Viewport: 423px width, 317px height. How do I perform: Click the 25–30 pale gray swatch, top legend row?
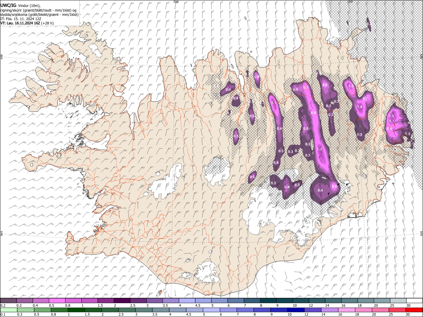(398, 301)
